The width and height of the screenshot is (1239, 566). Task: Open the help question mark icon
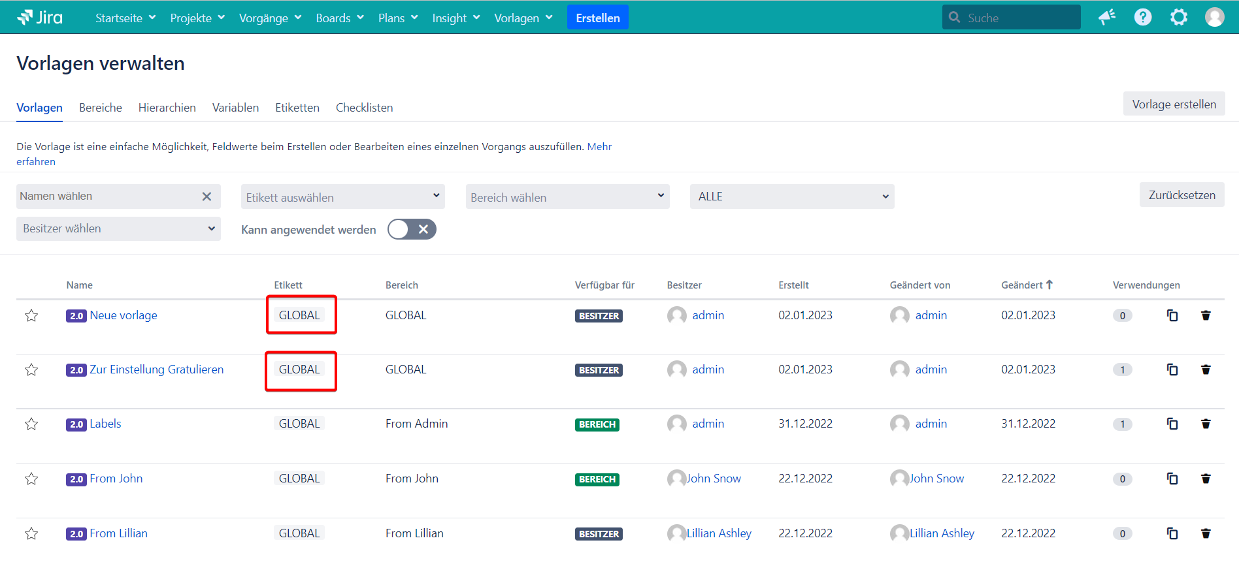pos(1142,18)
